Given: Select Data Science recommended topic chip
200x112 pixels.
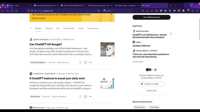Looking at the screenshot, I should pos(140,107).
